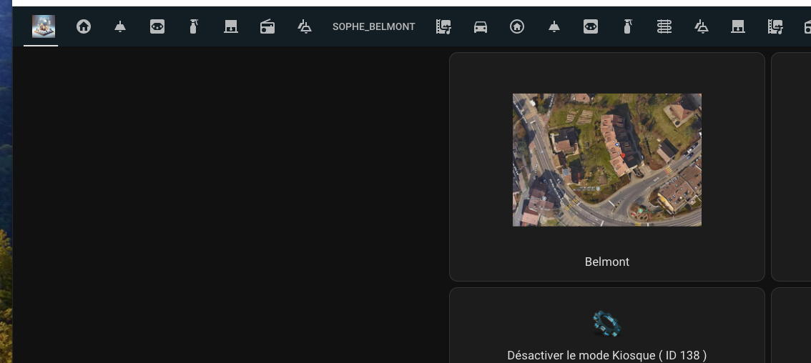Click the Belmont card label
This screenshot has height=363, width=811.
point(606,262)
